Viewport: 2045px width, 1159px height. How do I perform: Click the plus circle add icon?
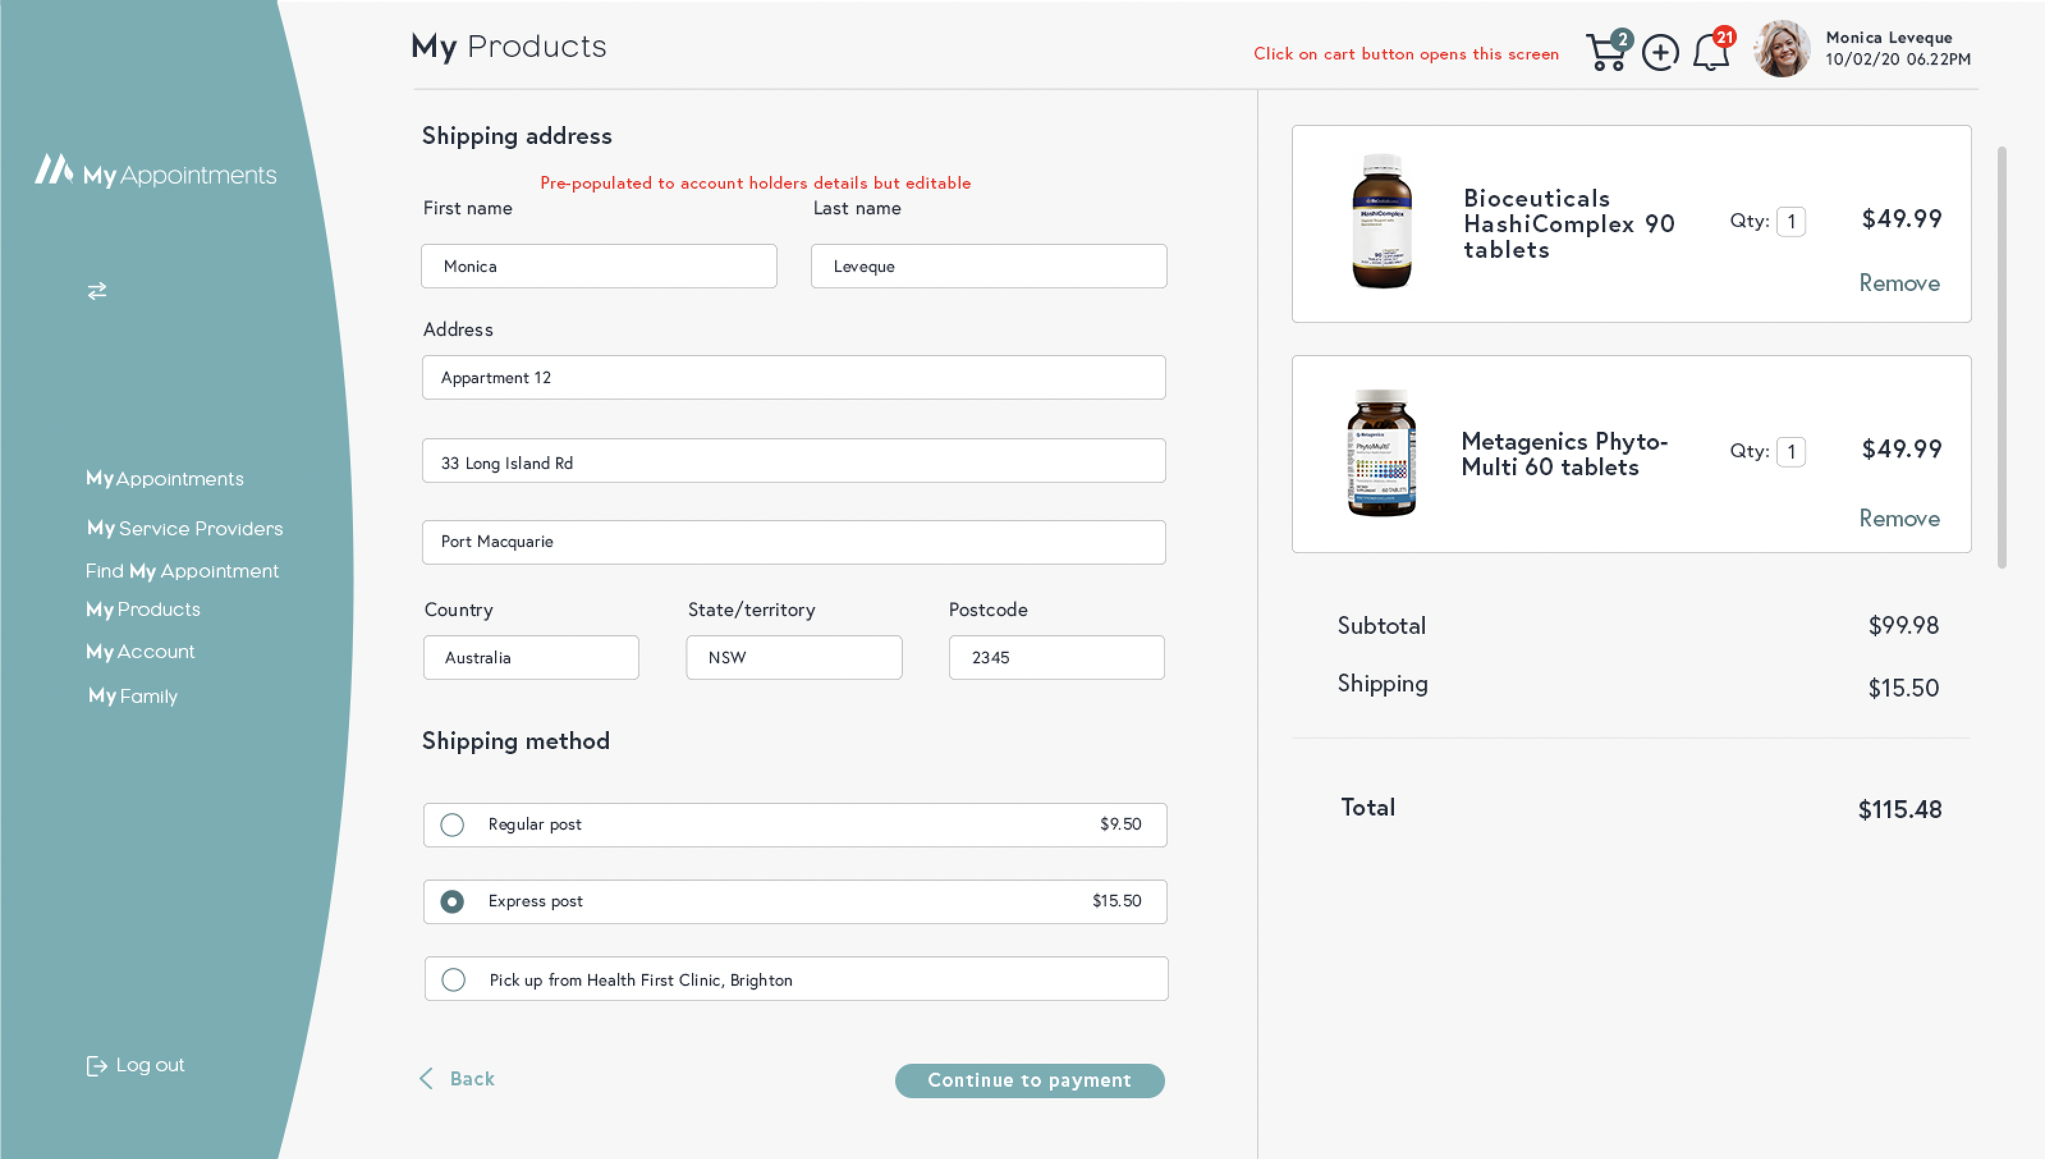1660,52
